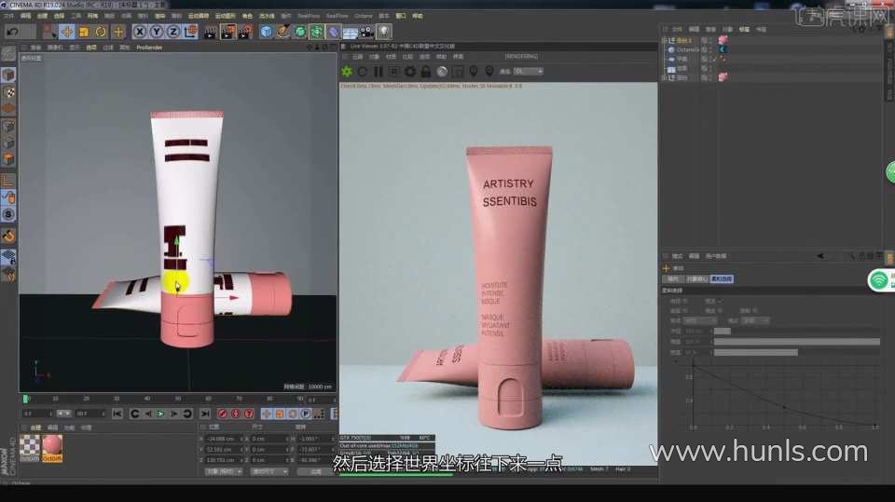Select the Move tool in top toolbar
Screen dimensions: 895x502
coord(66,32)
